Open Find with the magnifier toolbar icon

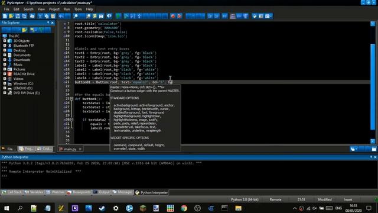(76, 16)
